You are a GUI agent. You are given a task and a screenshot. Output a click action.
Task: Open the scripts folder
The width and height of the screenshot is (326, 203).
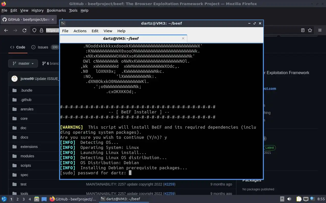(x=25, y=165)
